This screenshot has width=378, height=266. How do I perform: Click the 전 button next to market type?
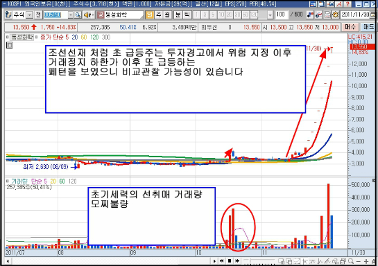click(38, 15)
